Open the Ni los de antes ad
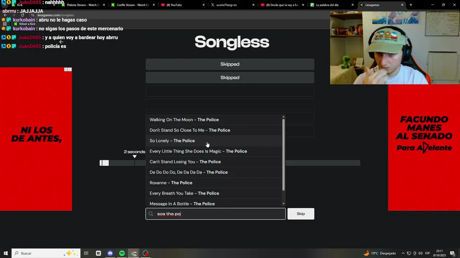This screenshot has height=258, width=460. (x=36, y=139)
